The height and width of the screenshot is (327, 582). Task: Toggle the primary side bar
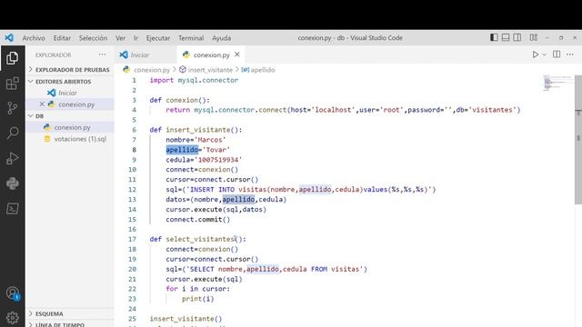coord(494,37)
